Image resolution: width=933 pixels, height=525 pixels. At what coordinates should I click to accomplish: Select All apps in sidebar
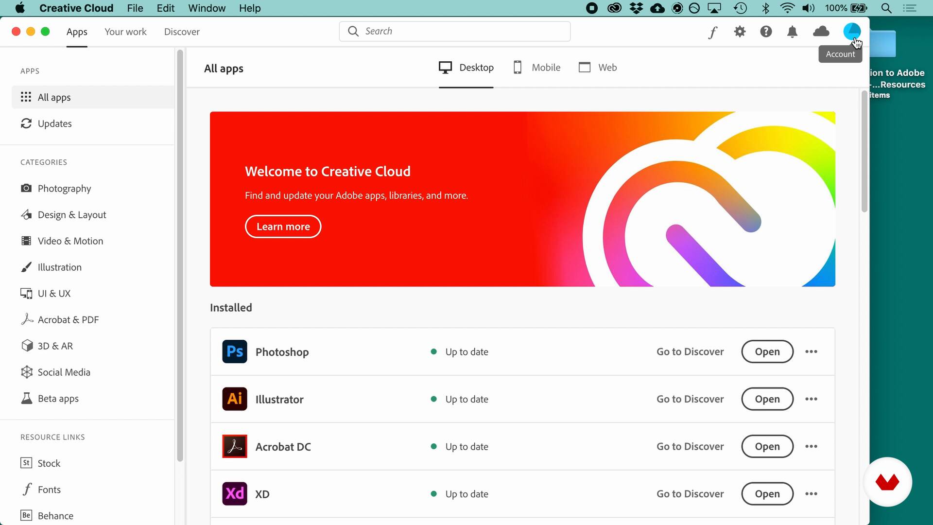[92, 97]
